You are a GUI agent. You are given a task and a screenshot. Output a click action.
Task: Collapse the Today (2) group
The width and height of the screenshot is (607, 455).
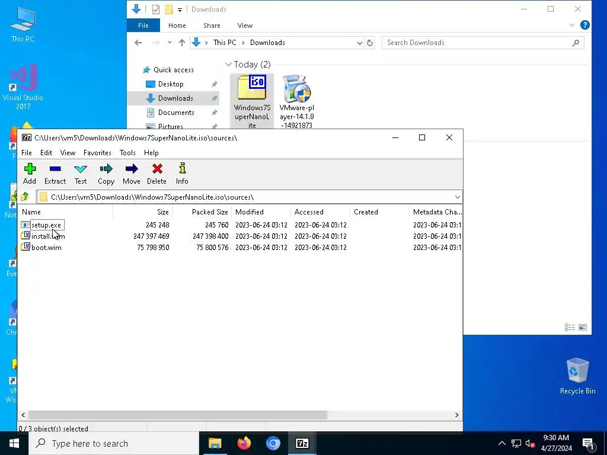[x=228, y=64]
